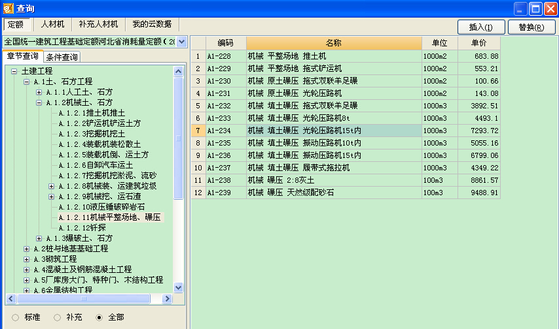
Task: Click the tree scroll right arrow
Action: point(167,299)
